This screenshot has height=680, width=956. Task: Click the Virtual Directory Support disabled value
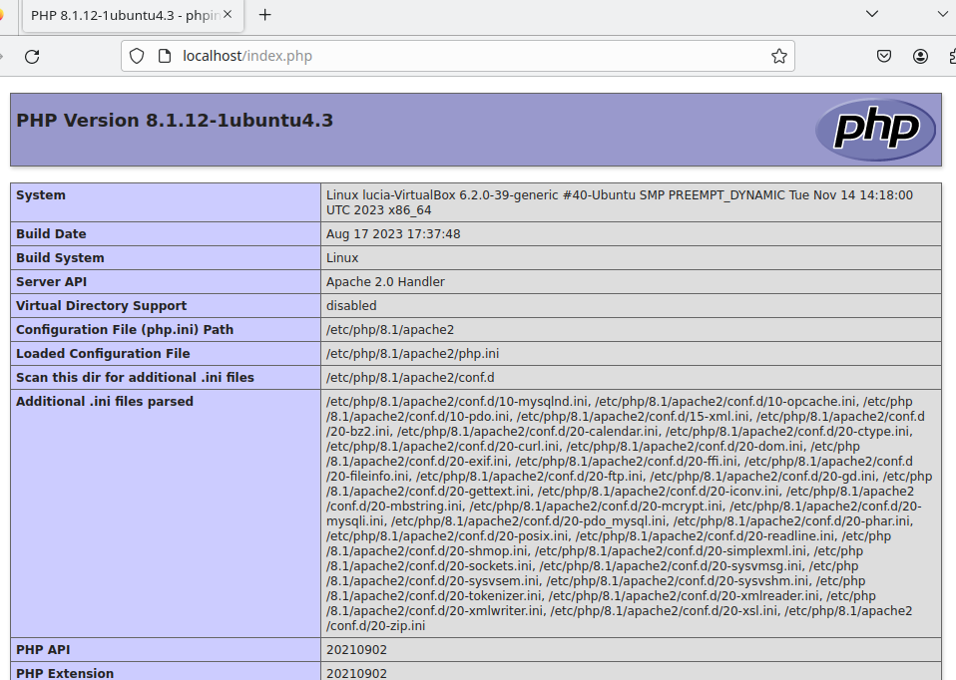tap(351, 306)
